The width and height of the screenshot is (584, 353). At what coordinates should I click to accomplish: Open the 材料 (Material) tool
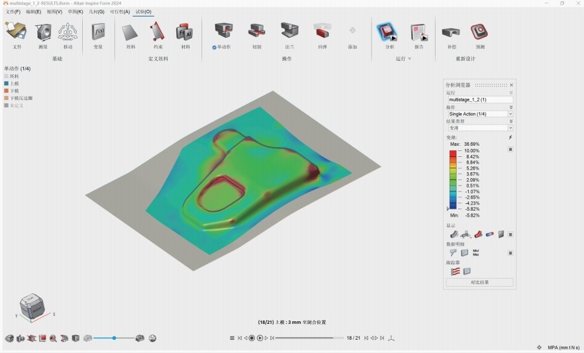(184, 32)
